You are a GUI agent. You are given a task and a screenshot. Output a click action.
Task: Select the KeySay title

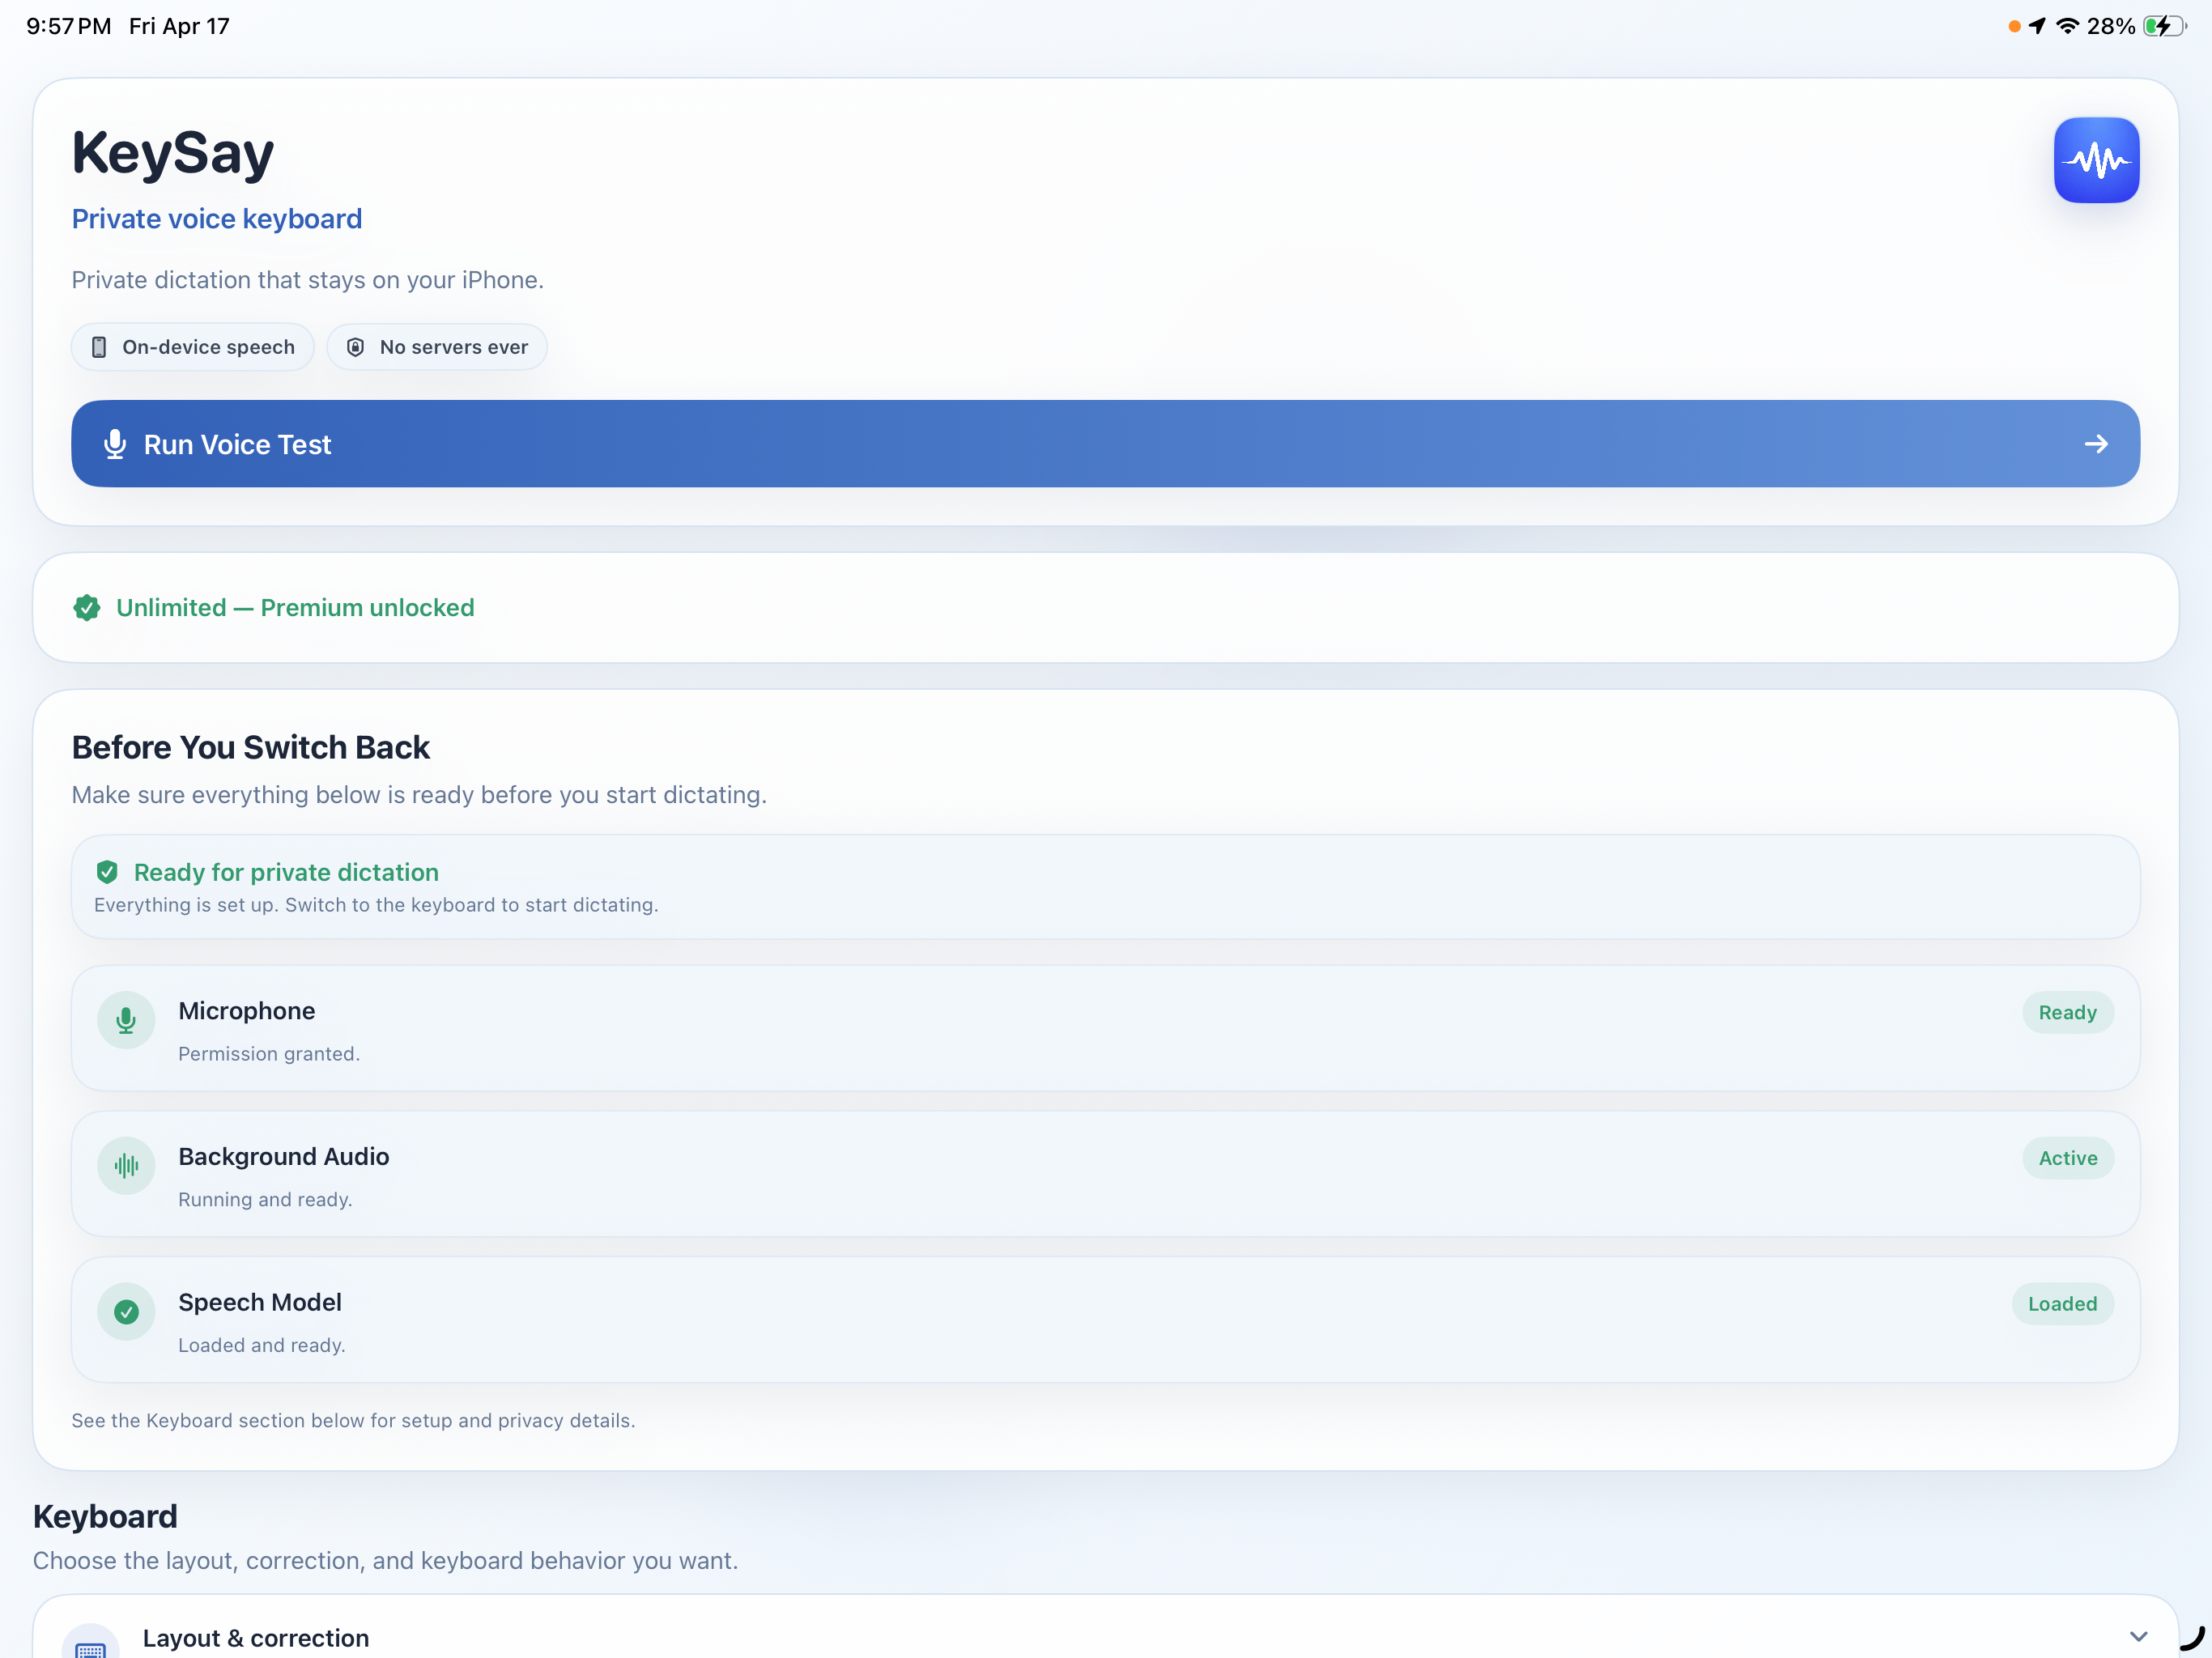pos(172,153)
